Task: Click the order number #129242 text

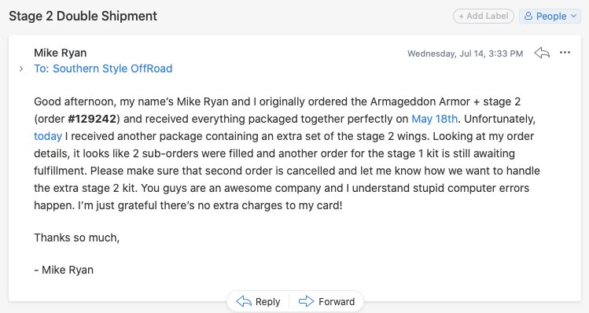Action: [92, 119]
